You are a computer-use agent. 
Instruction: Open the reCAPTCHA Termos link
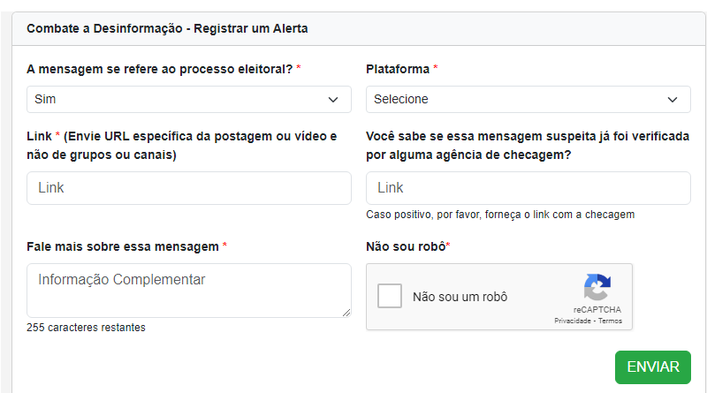pos(610,321)
